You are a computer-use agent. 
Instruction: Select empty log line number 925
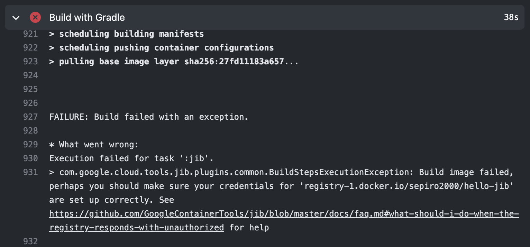(30, 89)
